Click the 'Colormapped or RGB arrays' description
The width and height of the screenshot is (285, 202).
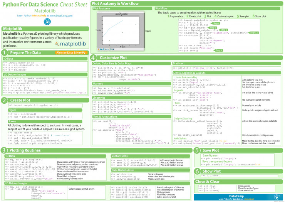point(81,189)
